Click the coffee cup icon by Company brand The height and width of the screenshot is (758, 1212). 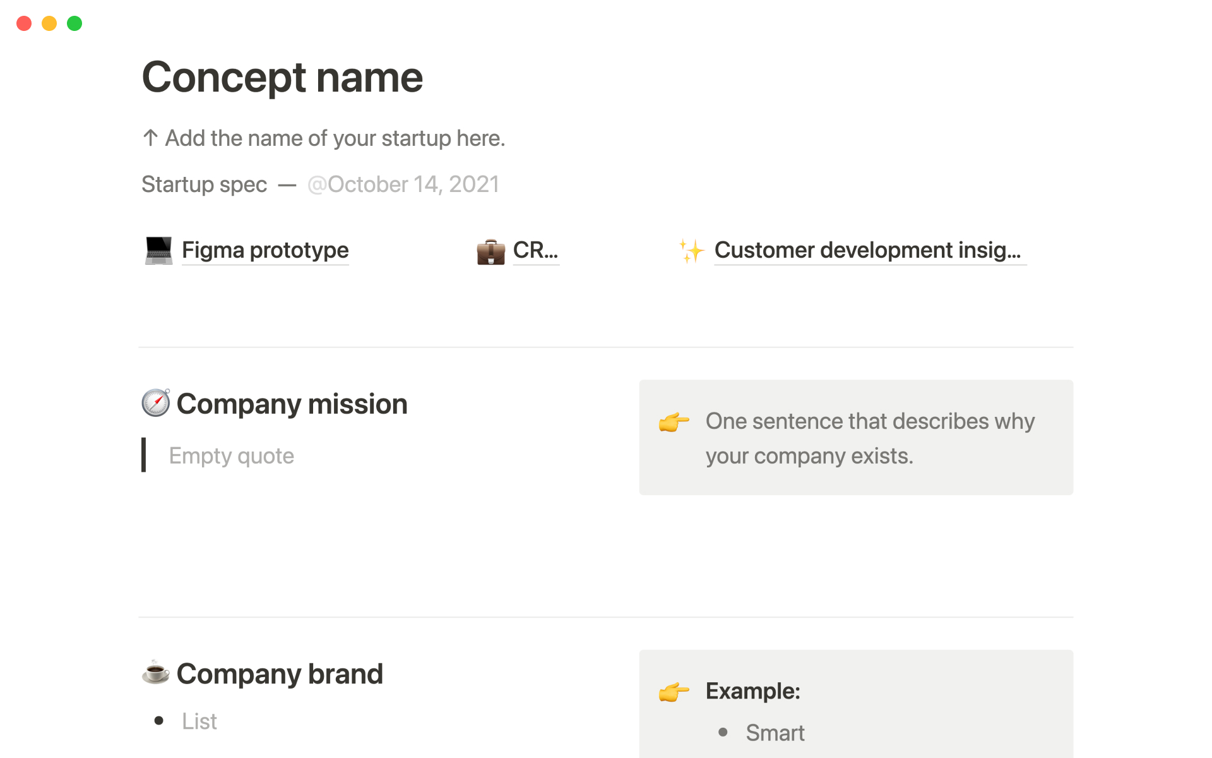point(156,672)
